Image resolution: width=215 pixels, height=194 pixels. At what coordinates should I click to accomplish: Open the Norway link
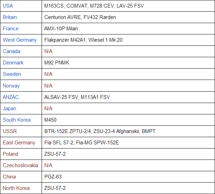11,86
